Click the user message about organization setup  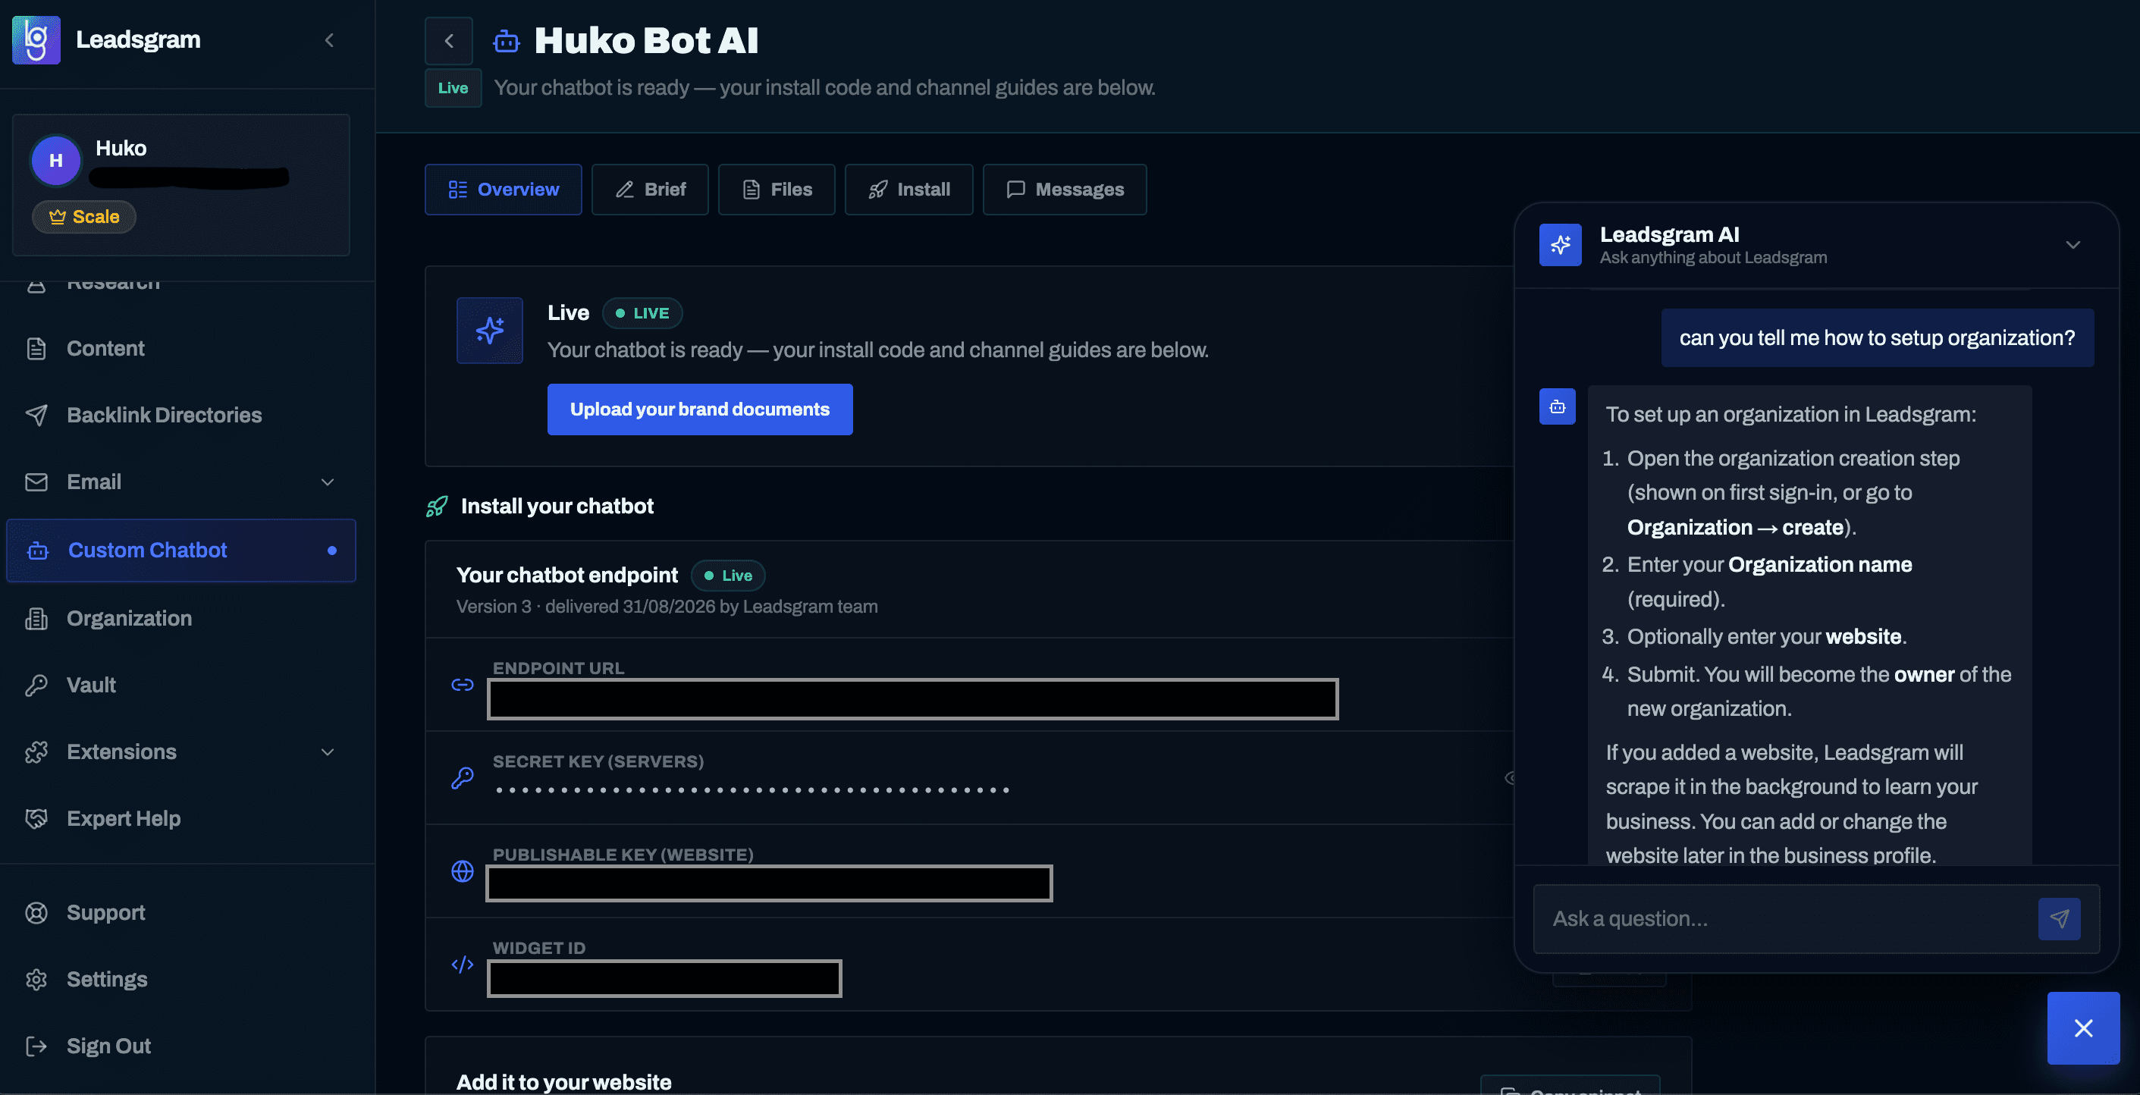(x=1877, y=338)
